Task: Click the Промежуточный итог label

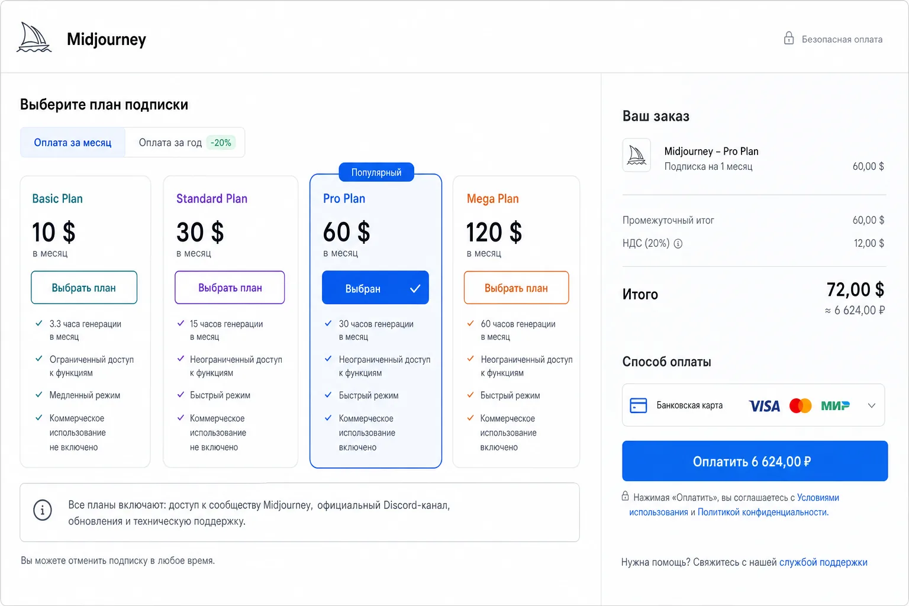Action: click(668, 220)
